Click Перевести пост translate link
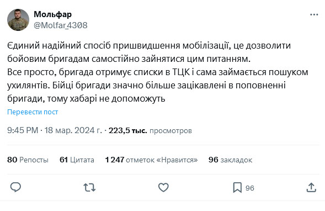Viewport: 325px width, 211px height. pyautogui.click(x=33, y=112)
